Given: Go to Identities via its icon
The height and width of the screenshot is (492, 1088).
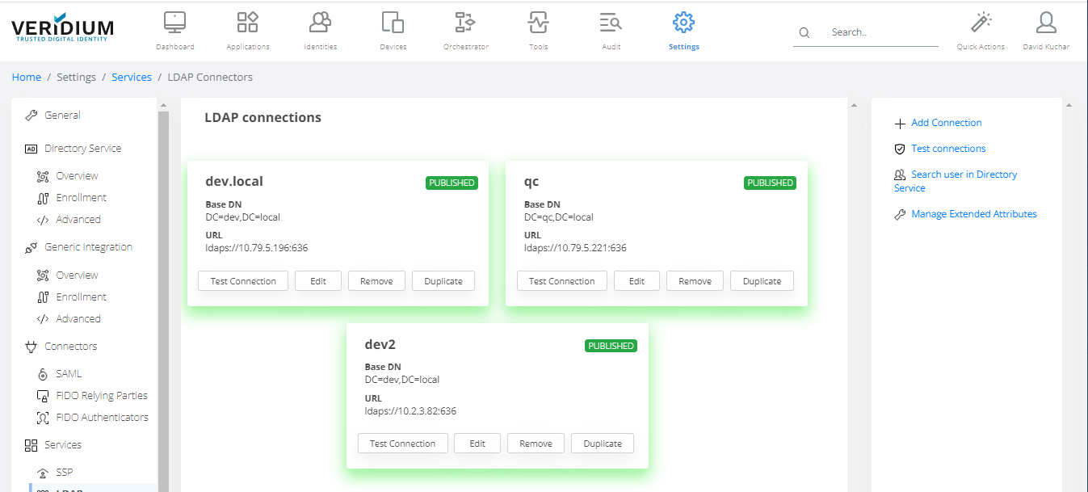Looking at the screenshot, I should click(x=320, y=23).
